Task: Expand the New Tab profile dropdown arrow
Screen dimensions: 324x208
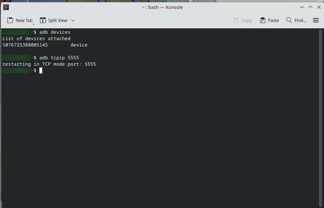Action: [x=33, y=24]
